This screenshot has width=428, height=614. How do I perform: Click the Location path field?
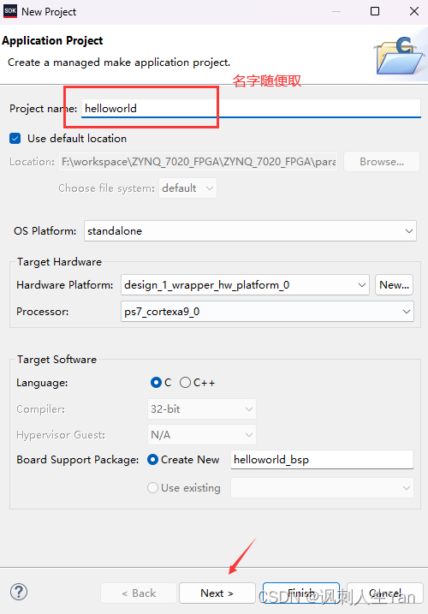tap(198, 161)
